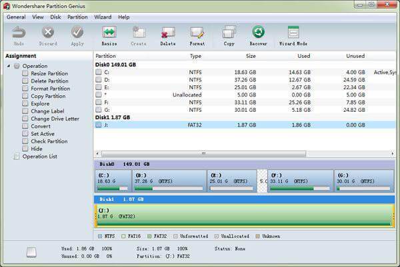Click the Delete partition icon
The image size is (400, 267).
tap(168, 33)
